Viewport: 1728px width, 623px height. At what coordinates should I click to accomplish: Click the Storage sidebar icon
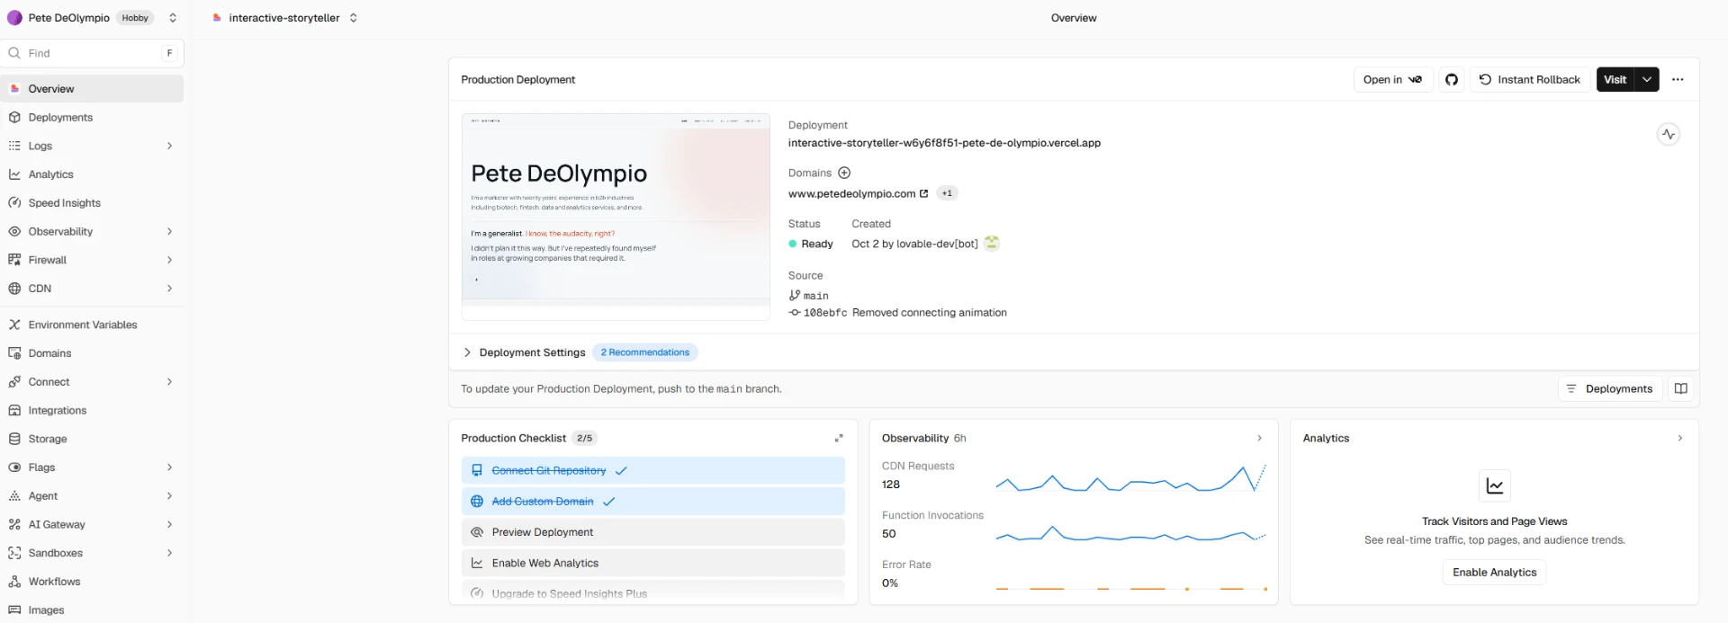click(14, 439)
